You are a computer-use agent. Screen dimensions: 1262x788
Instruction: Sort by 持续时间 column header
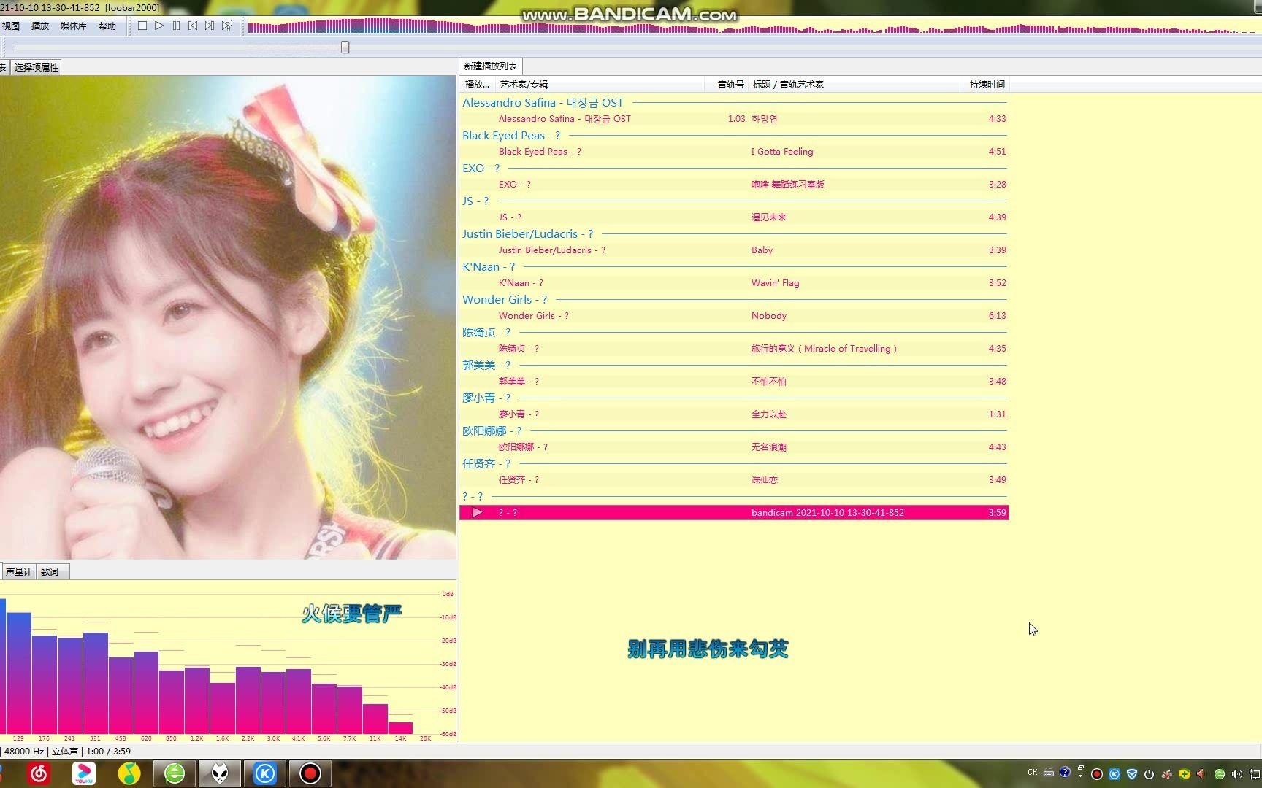pyautogui.click(x=986, y=84)
